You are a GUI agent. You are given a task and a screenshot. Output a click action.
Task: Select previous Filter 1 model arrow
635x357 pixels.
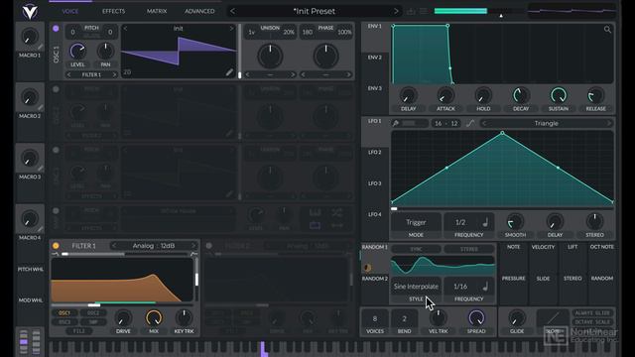click(114, 246)
